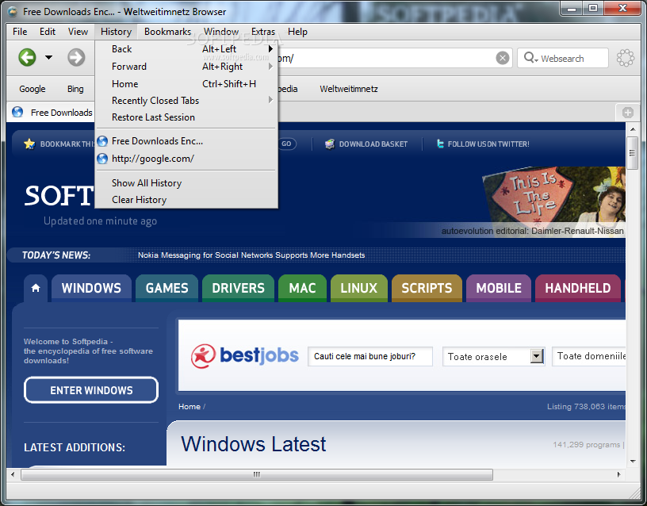Click the Cauti cele mai bune joburi field
The image size is (647, 506).
click(x=370, y=356)
